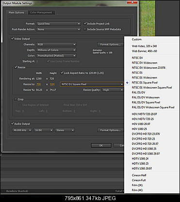Toggle the Resize checkbox
The height and width of the screenshot is (202, 180).
tap(16, 67)
